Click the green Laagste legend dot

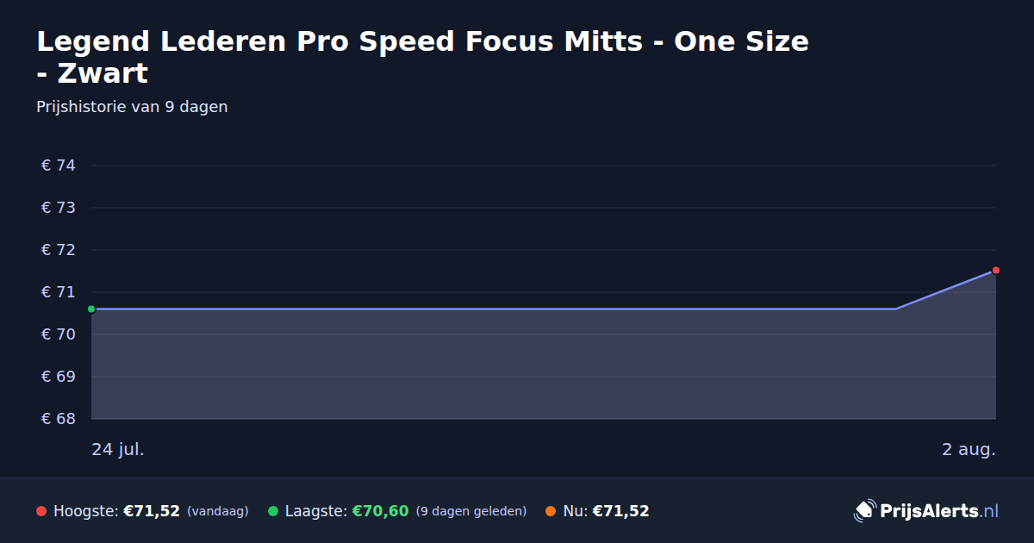pyautogui.click(x=273, y=511)
